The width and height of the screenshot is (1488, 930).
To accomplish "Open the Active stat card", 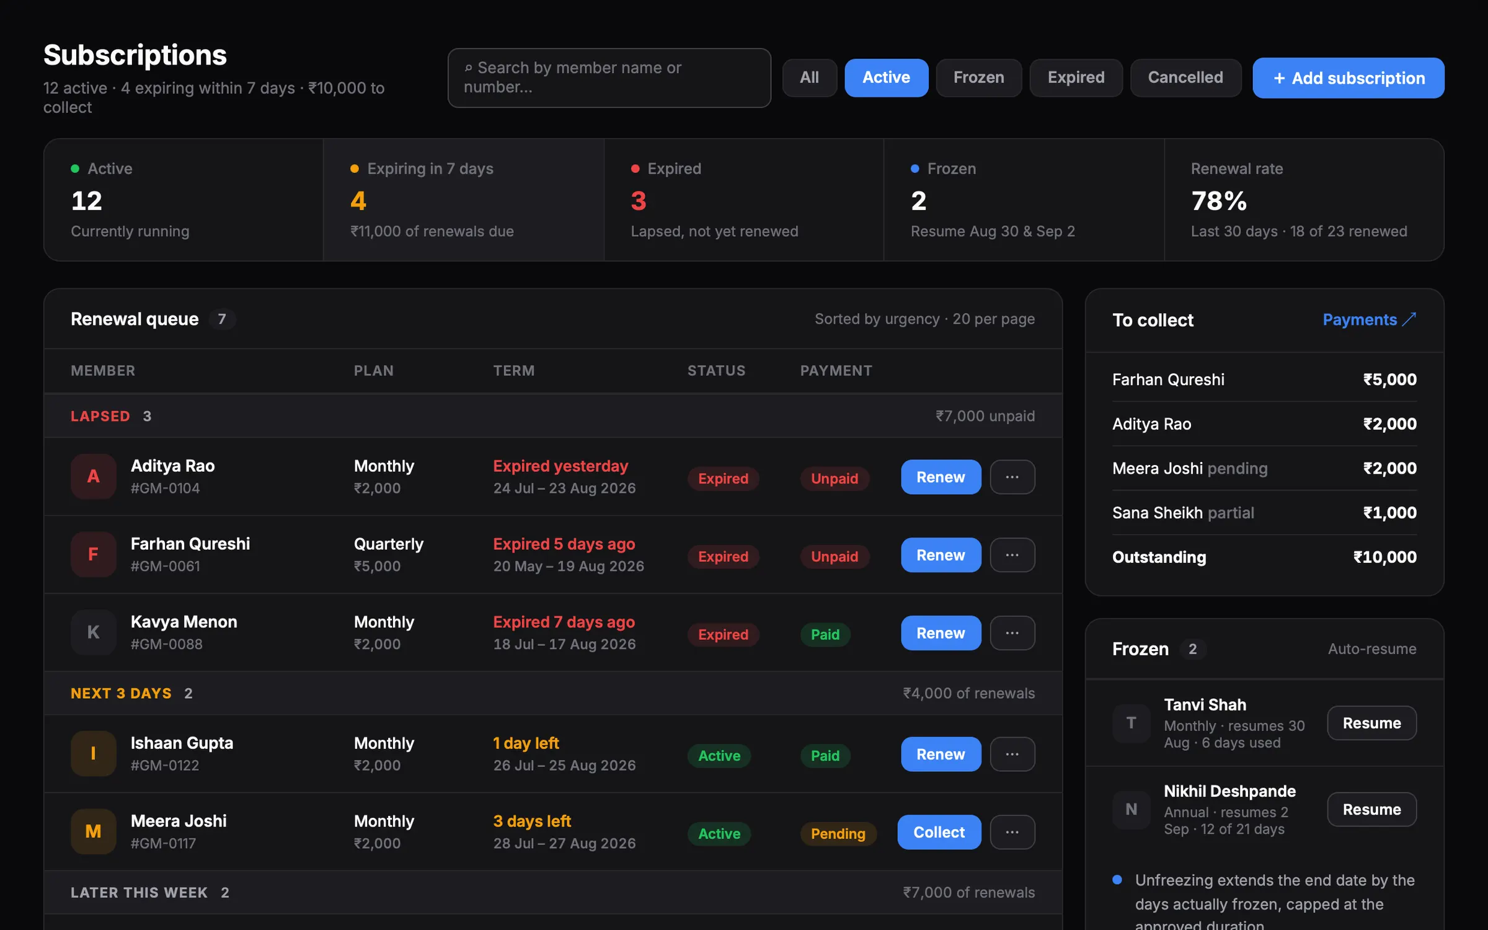I will point(184,200).
